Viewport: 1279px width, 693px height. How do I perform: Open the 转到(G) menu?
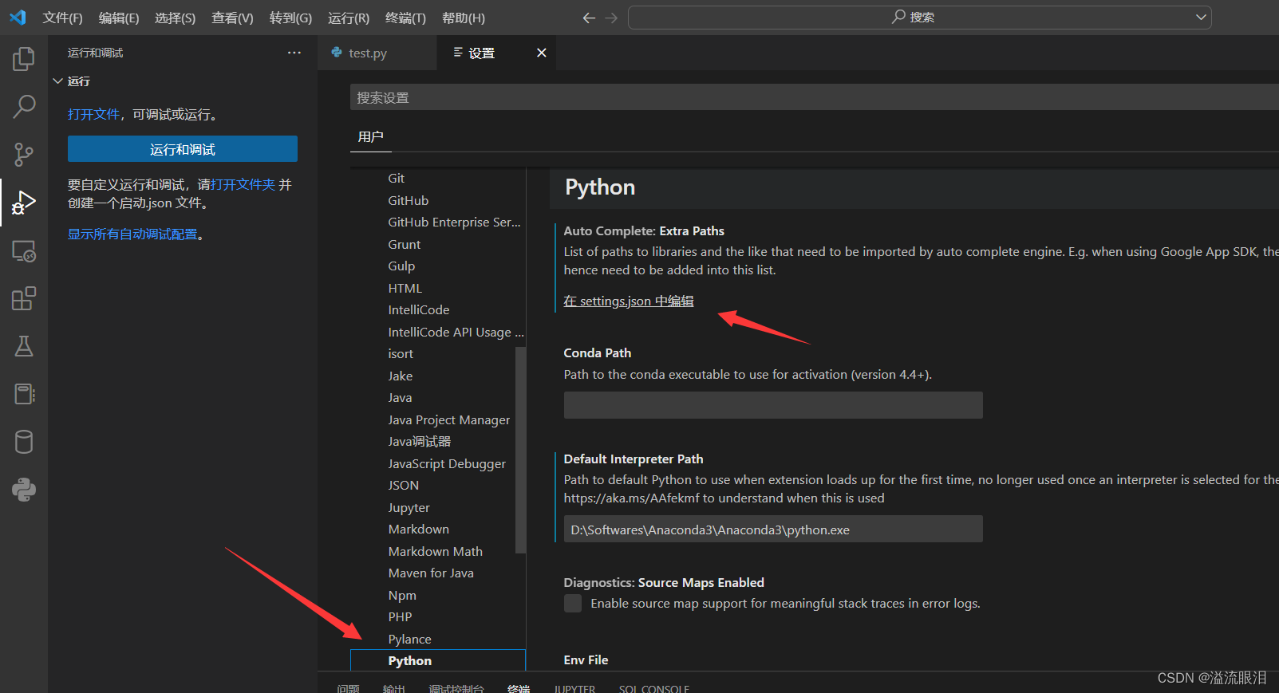[x=290, y=18]
